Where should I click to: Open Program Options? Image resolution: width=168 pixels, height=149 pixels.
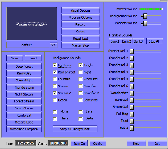click(x=81, y=17)
